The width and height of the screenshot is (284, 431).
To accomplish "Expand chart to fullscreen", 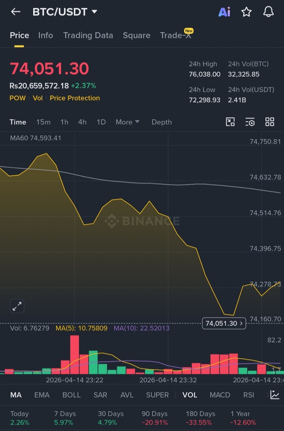I will click(x=17, y=306).
